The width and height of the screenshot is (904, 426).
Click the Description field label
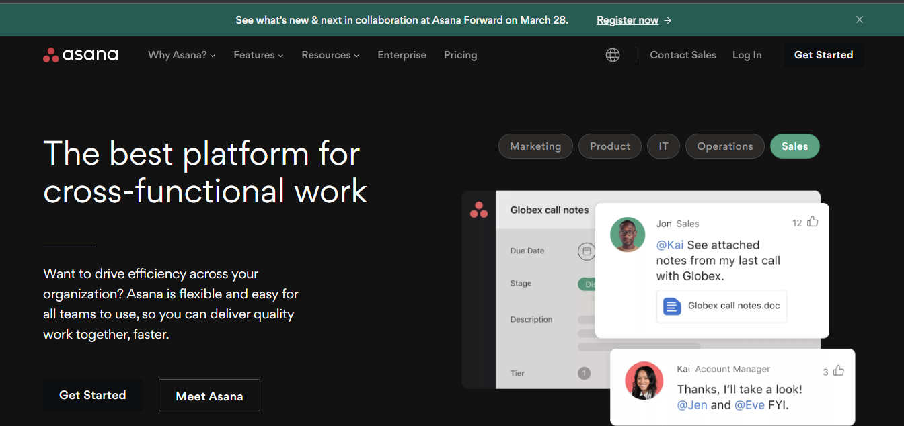coord(531,319)
